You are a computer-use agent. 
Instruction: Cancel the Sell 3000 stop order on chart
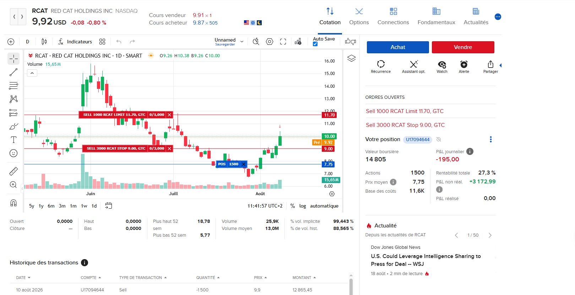coord(169,149)
